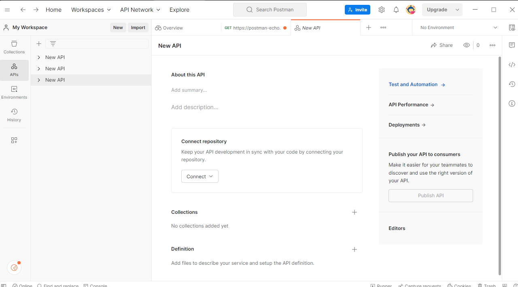The width and height of the screenshot is (518, 287).
Task: Open the configure workspace sidebar icon
Action: 14,140
